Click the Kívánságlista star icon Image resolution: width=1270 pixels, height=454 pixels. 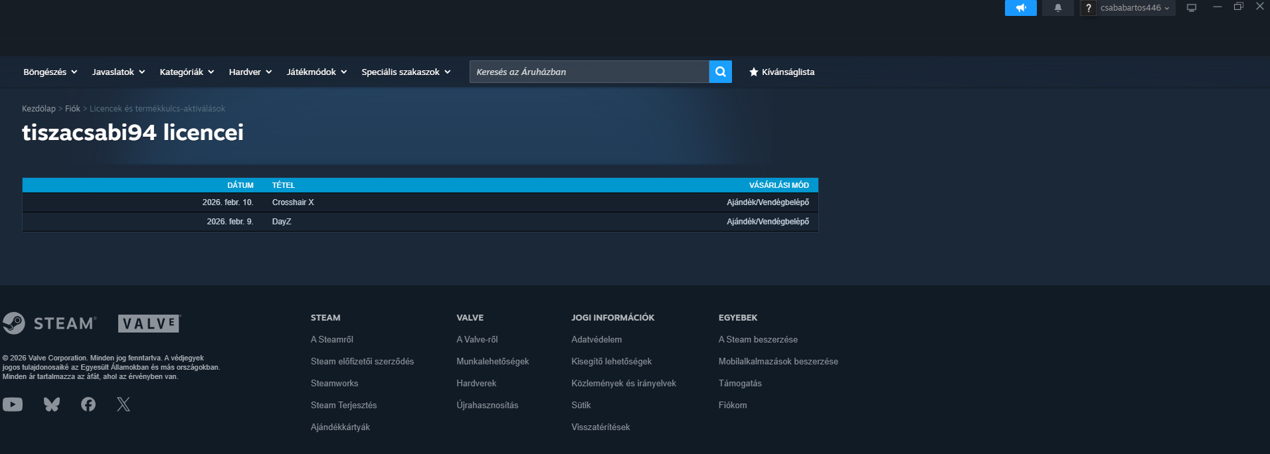tap(753, 72)
